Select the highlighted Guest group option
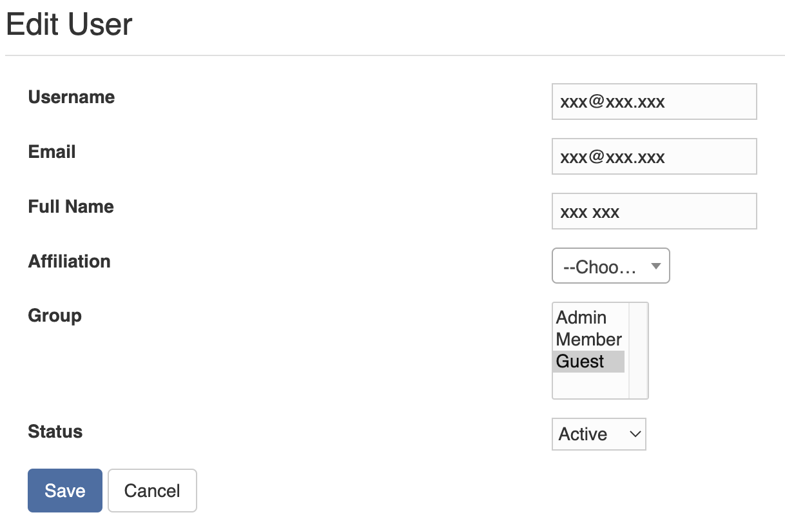The height and width of the screenshot is (526, 785). 581,361
